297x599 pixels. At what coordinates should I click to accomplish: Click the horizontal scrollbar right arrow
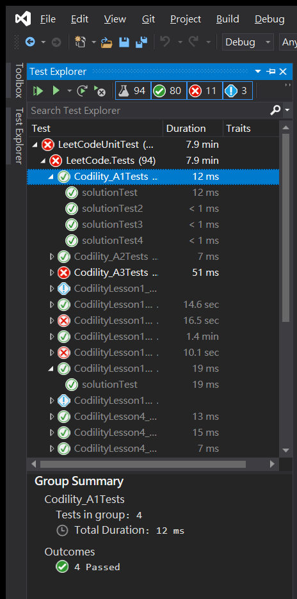point(272,464)
